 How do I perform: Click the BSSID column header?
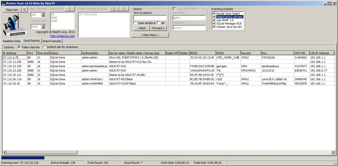point(203,53)
